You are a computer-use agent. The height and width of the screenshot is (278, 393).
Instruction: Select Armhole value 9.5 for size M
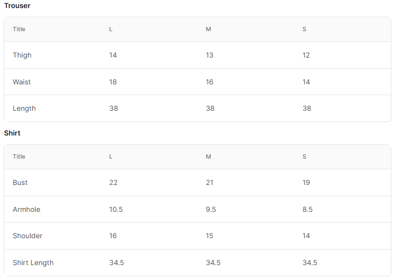211,209
